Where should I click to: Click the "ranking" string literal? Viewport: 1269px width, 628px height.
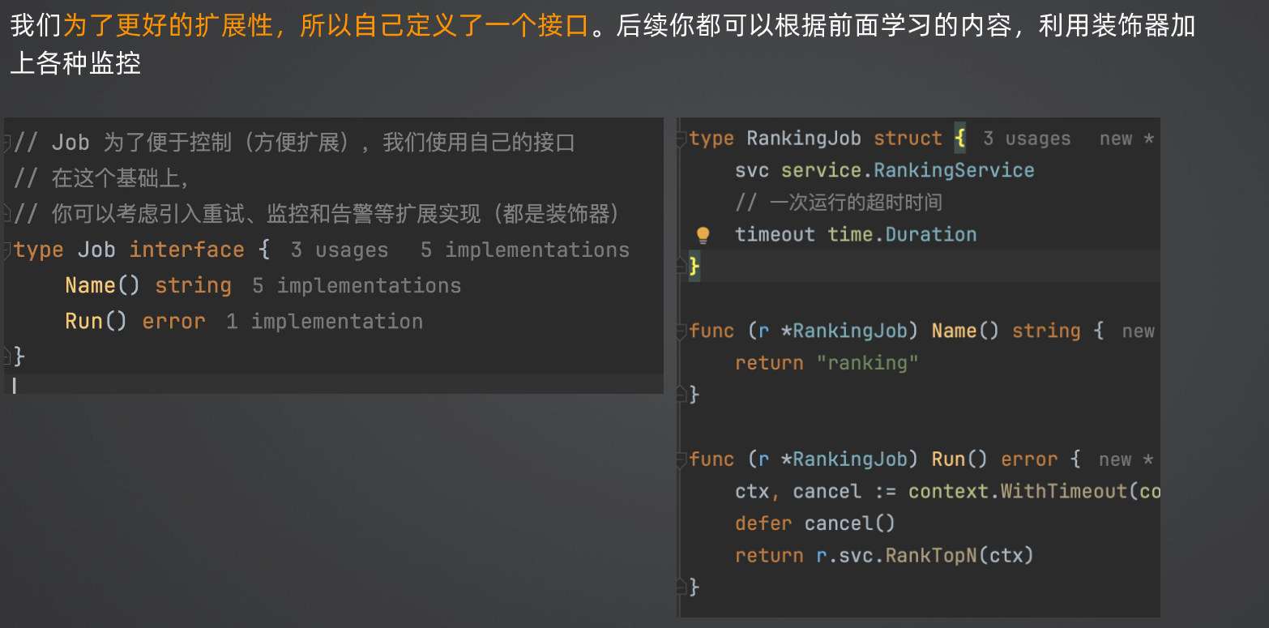(x=867, y=363)
